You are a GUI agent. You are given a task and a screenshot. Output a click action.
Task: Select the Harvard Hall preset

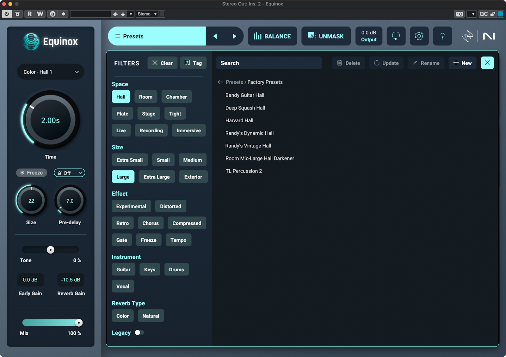click(239, 120)
